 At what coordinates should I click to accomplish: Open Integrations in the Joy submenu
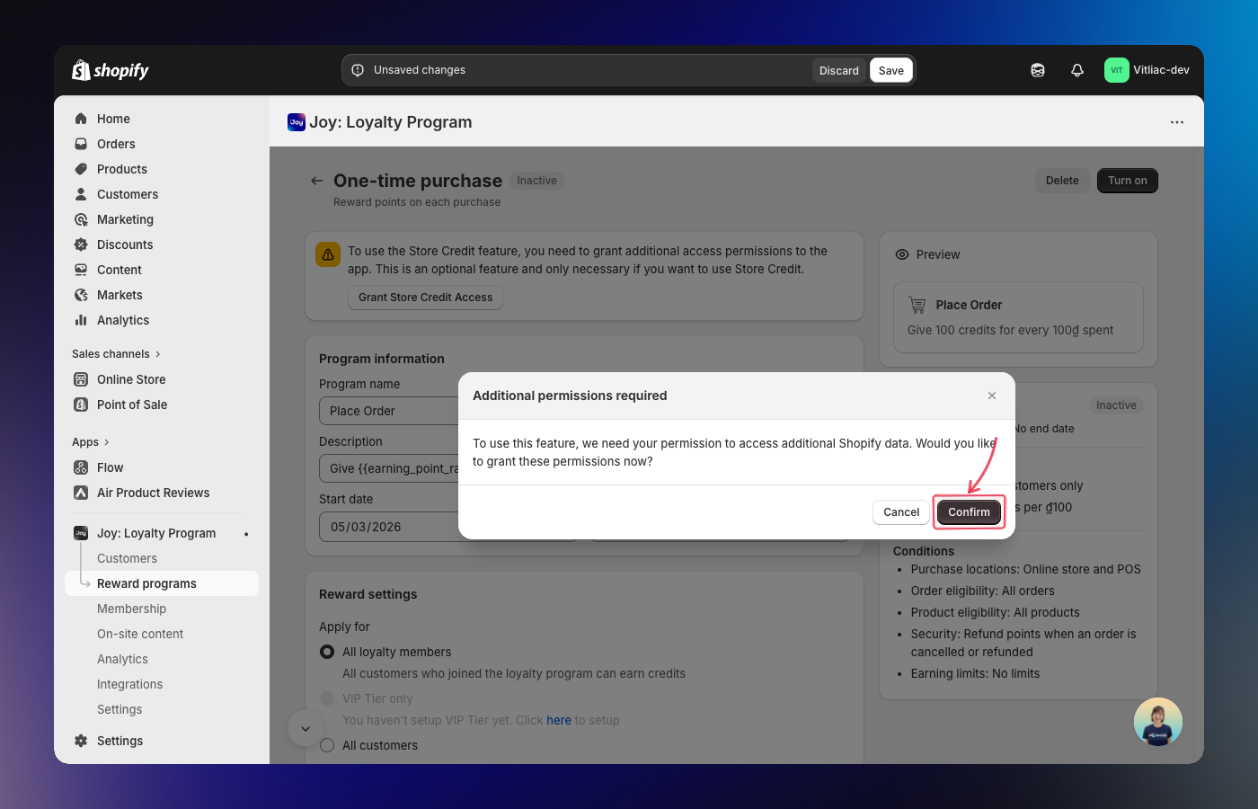[x=129, y=684]
